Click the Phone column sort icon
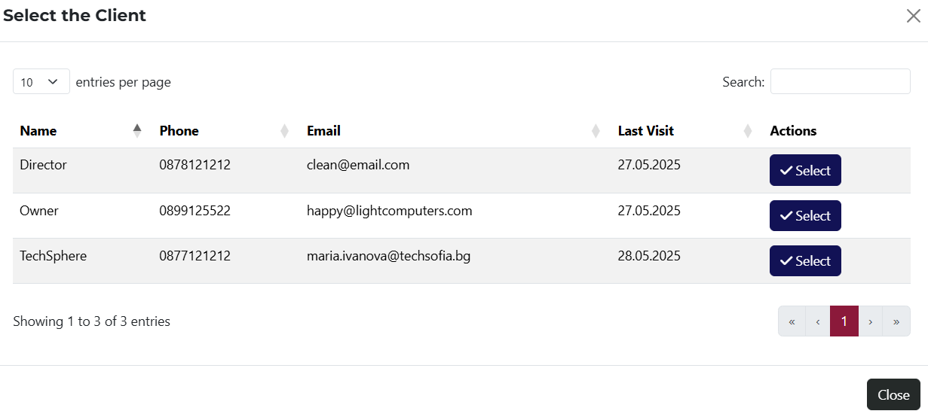Image resolution: width=928 pixels, height=417 pixels. tap(284, 131)
